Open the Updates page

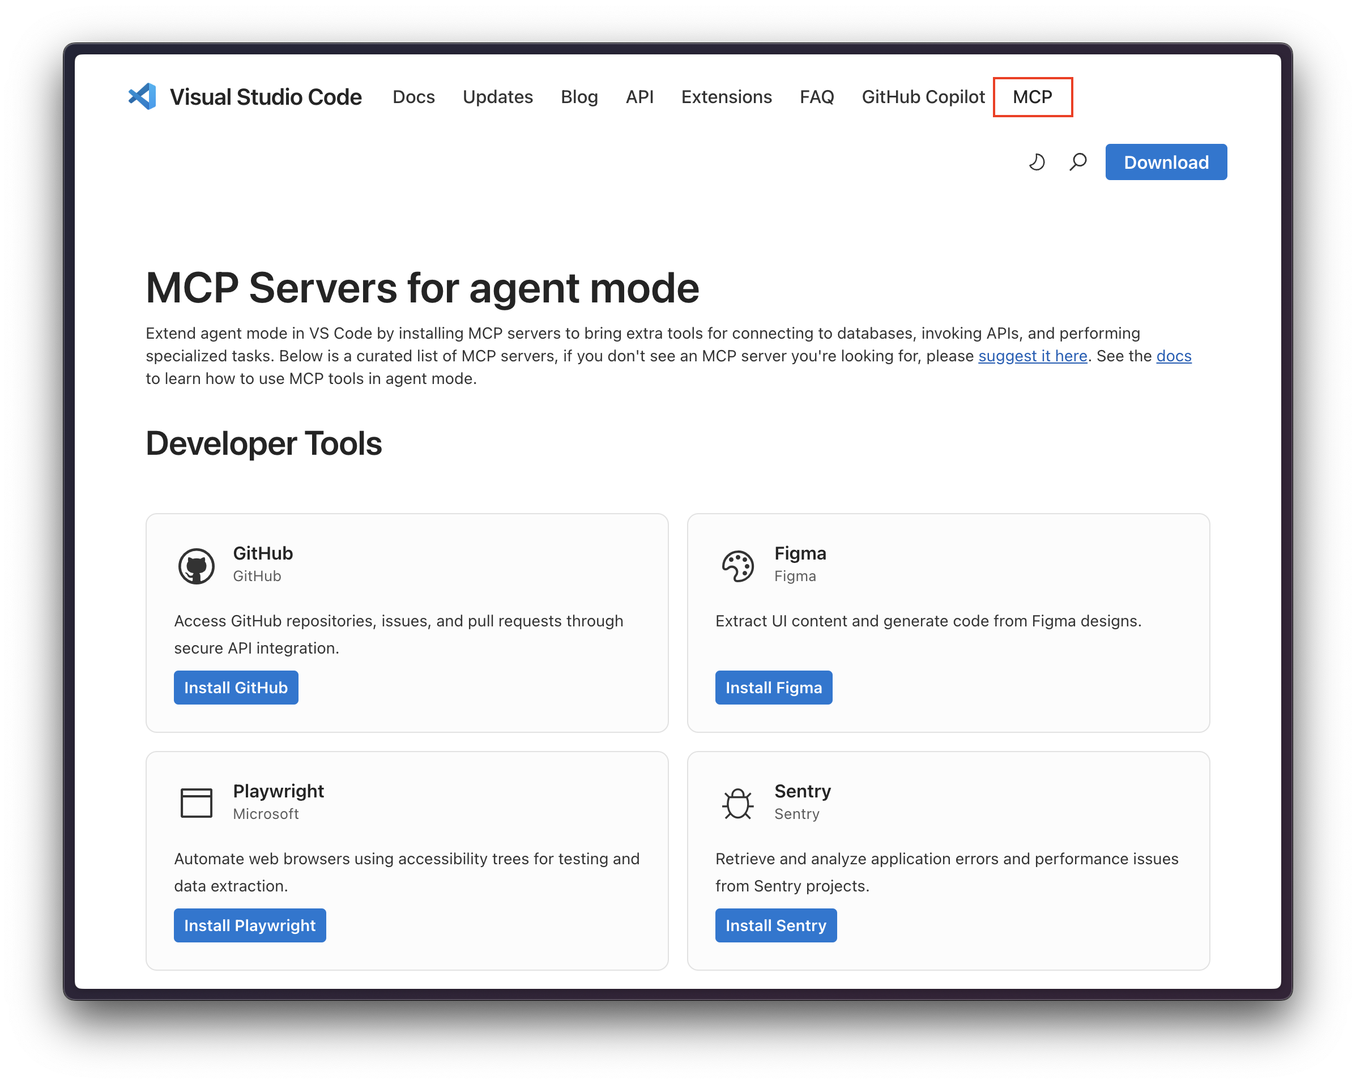[x=497, y=97]
